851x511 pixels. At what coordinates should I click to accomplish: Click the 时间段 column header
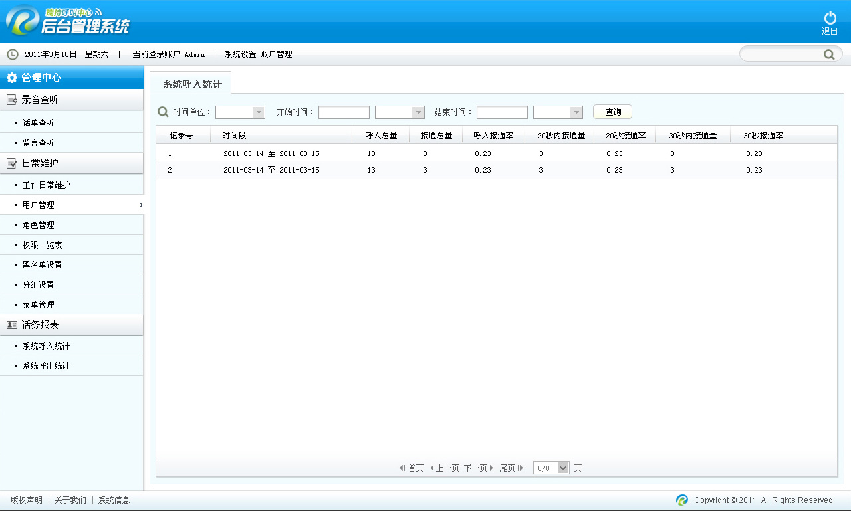click(281, 135)
